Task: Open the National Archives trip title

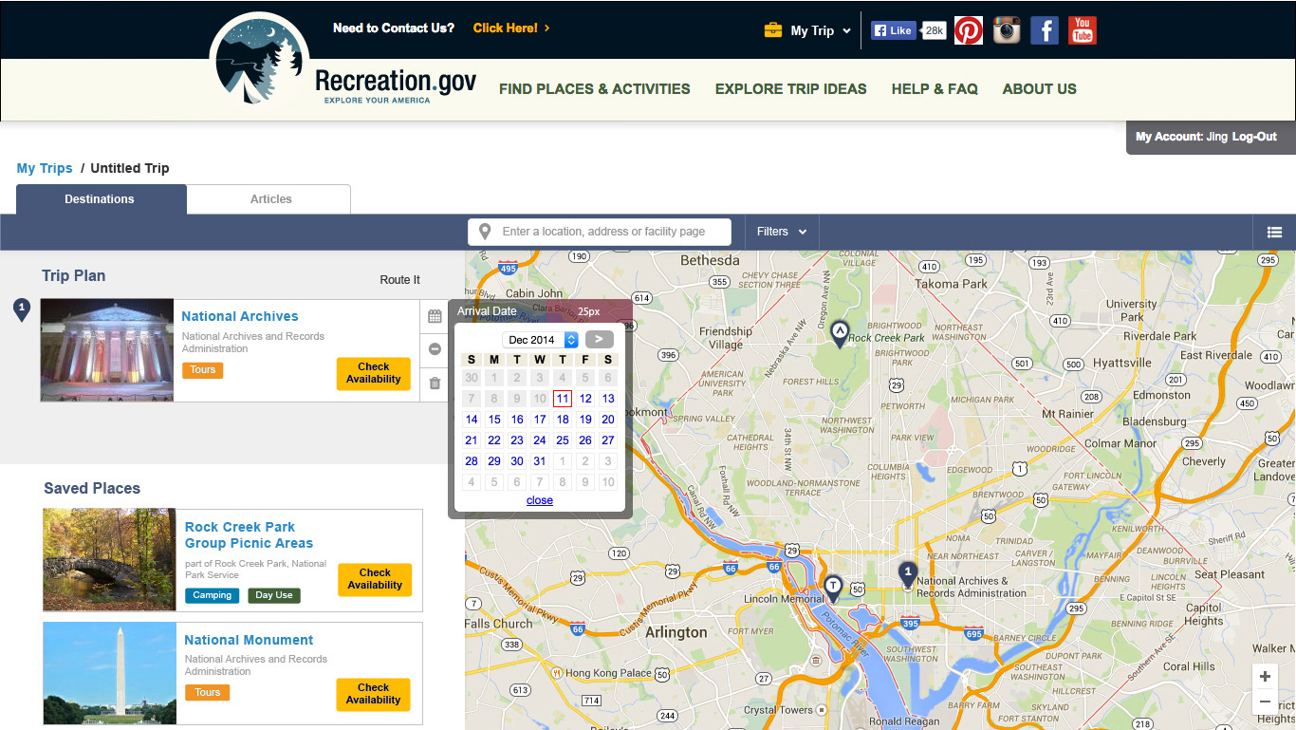Action: (240, 316)
